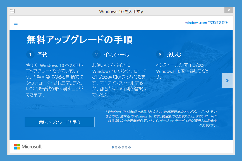242x161 pixels.
Task: Click the インストール step heading
Action: point(116,55)
